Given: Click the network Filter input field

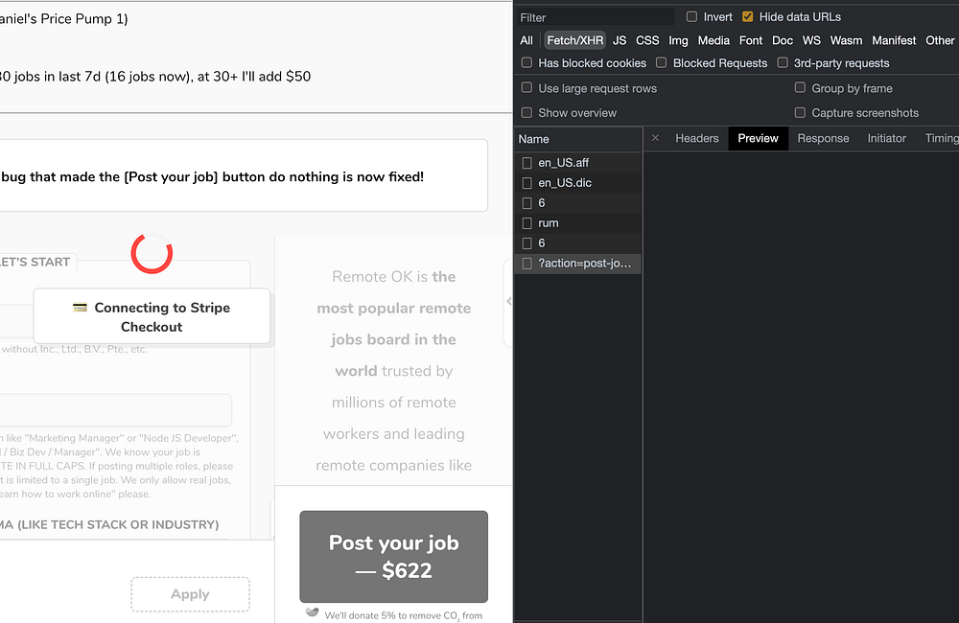Looking at the screenshot, I should pos(596,17).
